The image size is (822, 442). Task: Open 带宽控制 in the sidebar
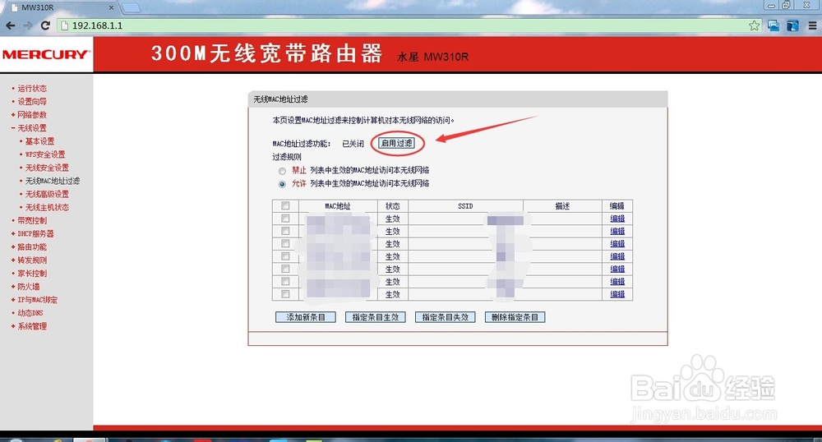coord(32,220)
